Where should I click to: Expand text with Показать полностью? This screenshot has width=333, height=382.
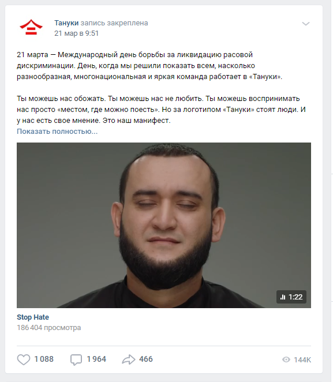(57, 132)
